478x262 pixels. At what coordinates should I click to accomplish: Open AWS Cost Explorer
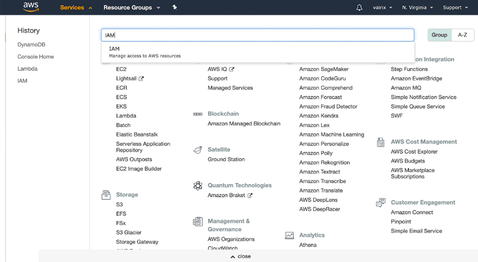click(414, 152)
